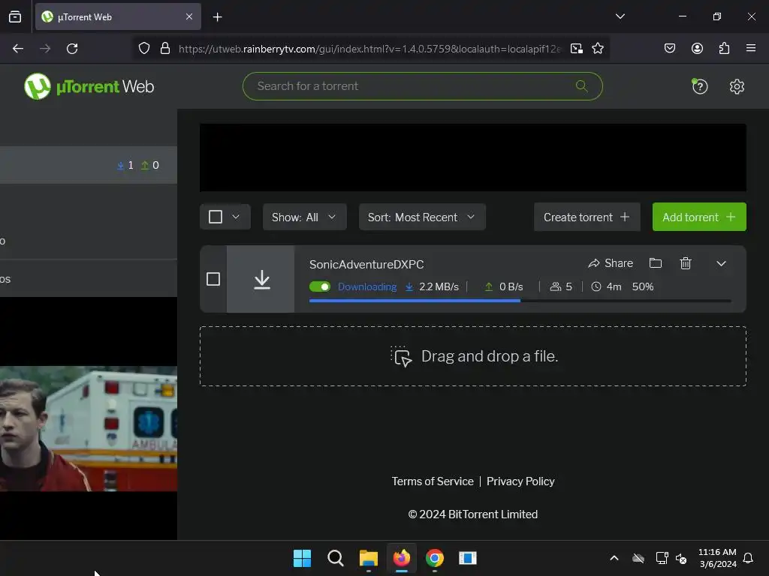Share the SonicAdventureDXPC torrent
Image resolution: width=769 pixels, height=576 pixels.
click(x=611, y=263)
